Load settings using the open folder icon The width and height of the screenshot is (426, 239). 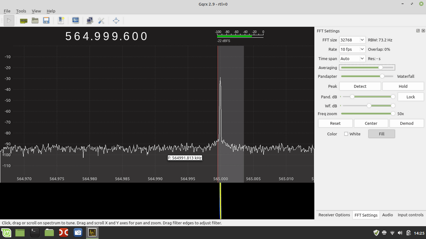pos(35,20)
